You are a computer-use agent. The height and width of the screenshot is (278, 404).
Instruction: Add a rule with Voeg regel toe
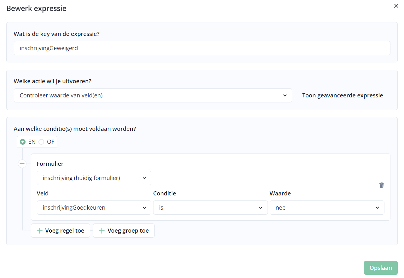pos(61,231)
